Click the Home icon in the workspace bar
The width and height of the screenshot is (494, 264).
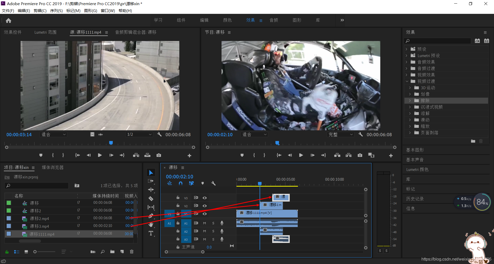8,21
